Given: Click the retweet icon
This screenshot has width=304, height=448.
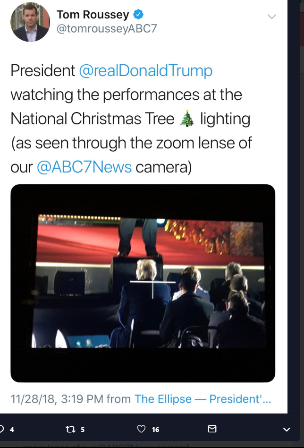Looking at the screenshot, I should (70, 429).
